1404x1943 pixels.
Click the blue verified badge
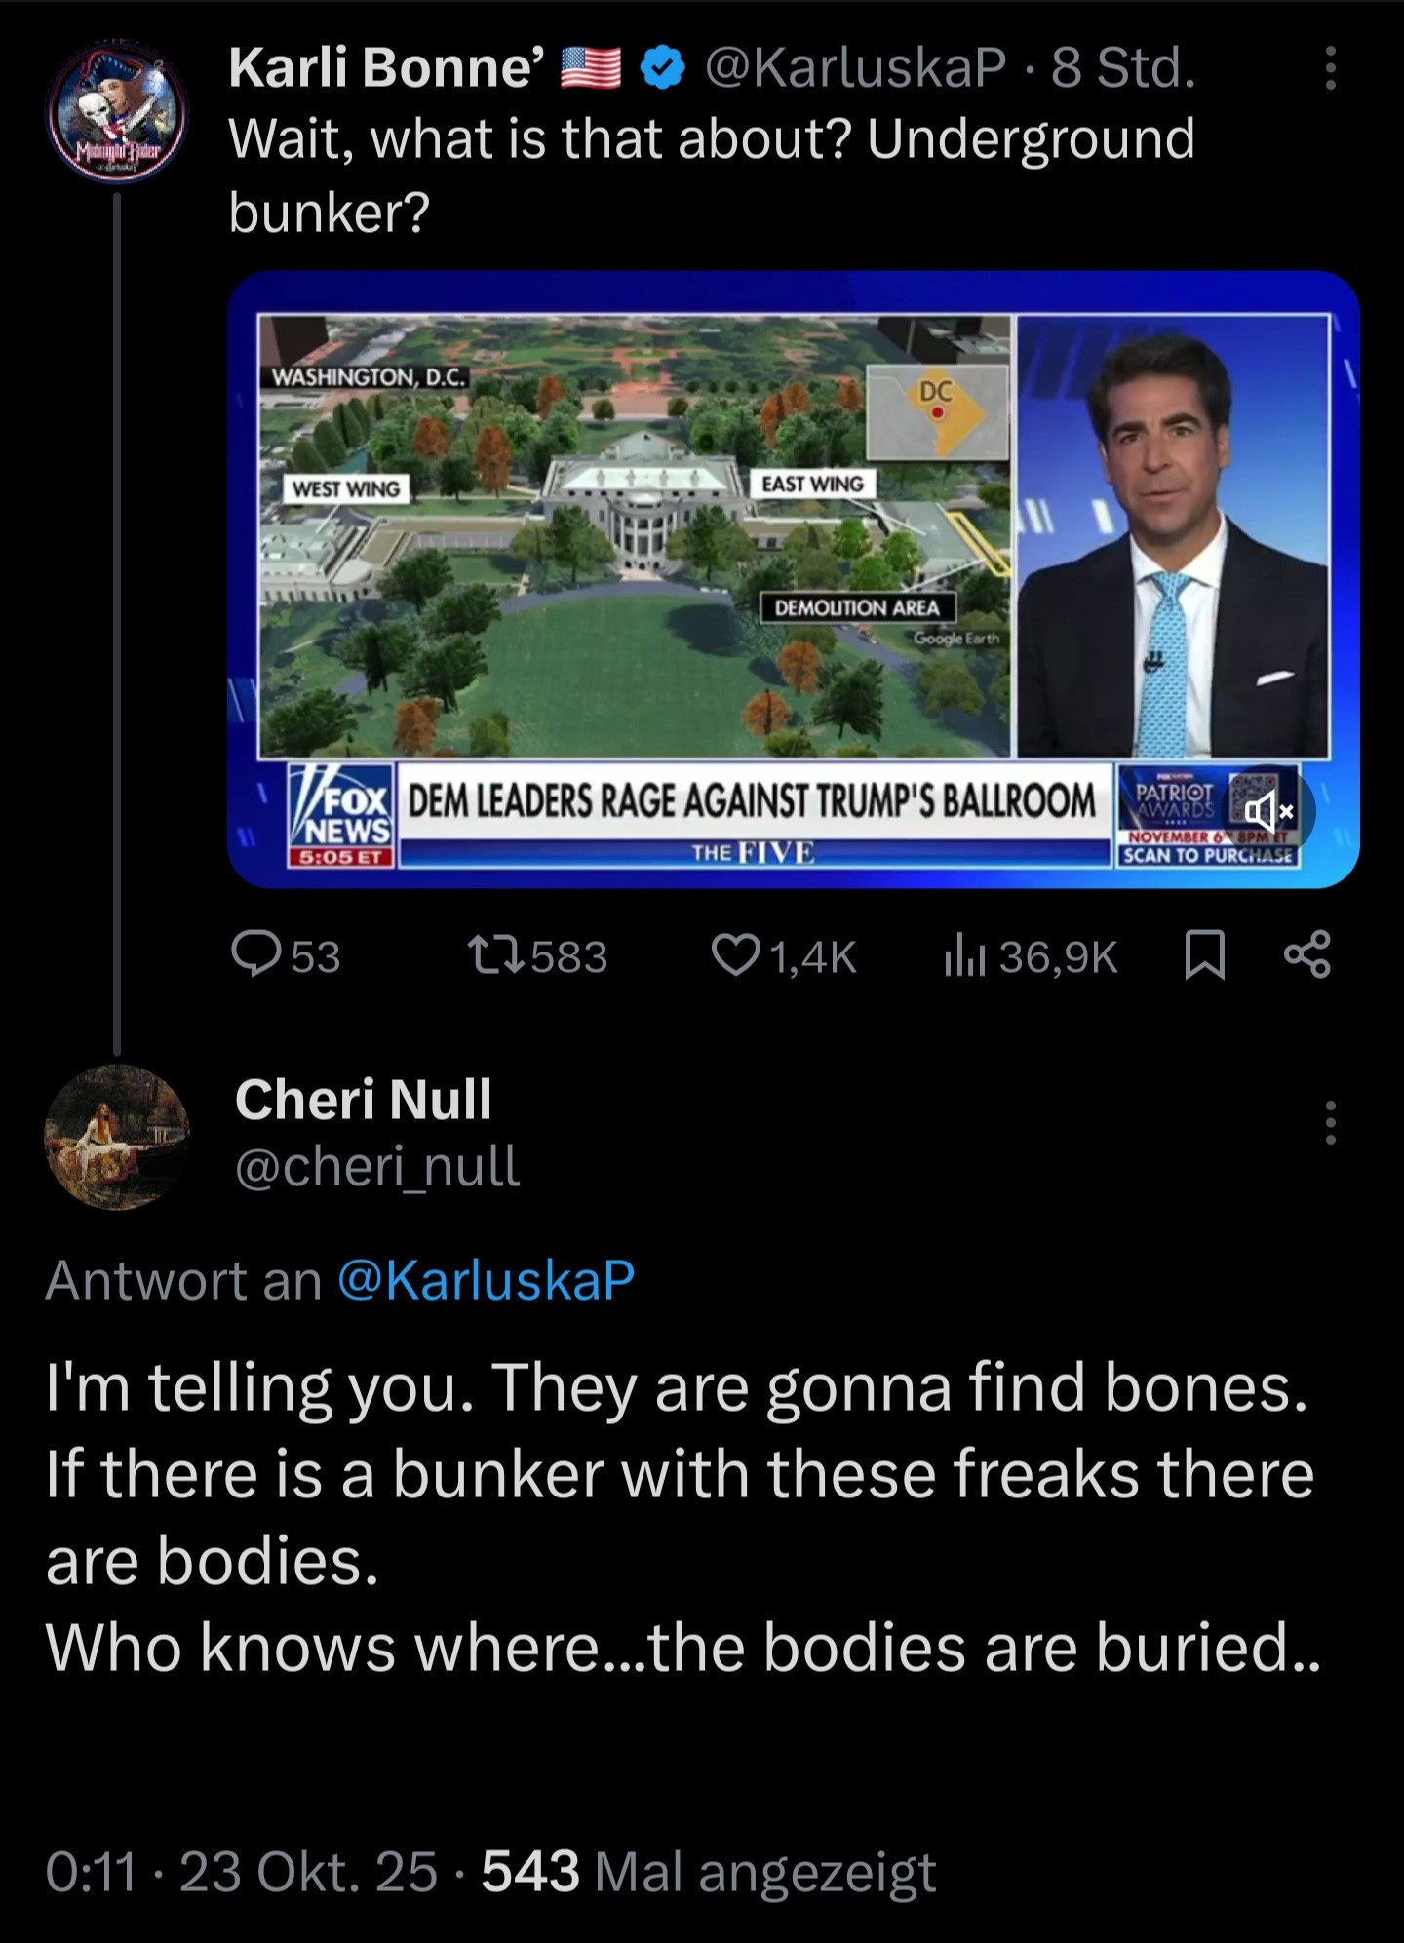click(x=664, y=69)
